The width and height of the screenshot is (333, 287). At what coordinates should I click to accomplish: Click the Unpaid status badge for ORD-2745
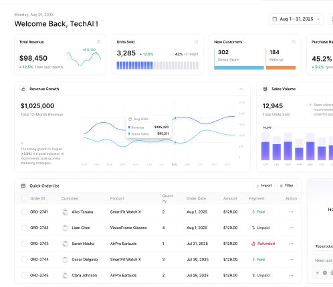[x=261, y=275]
